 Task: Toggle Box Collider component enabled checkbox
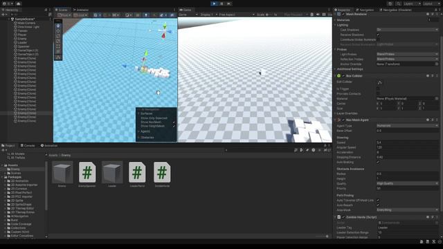(x=343, y=75)
